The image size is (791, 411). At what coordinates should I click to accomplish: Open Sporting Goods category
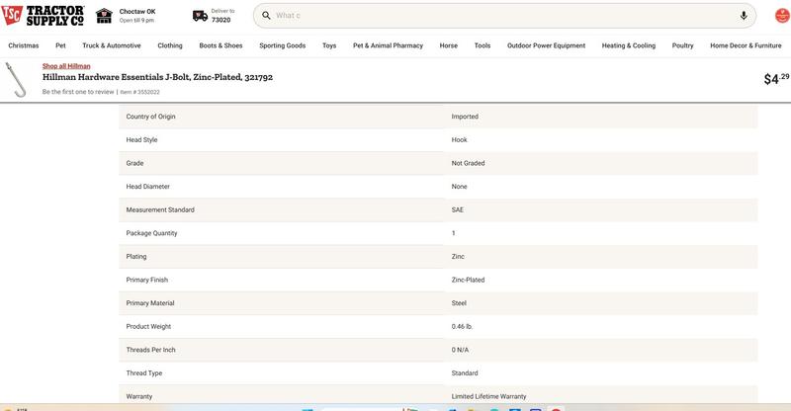pyautogui.click(x=283, y=45)
